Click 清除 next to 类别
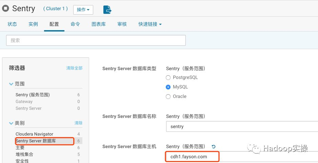Image resolution: width=318 pixels, height=163 pixels. [79, 123]
